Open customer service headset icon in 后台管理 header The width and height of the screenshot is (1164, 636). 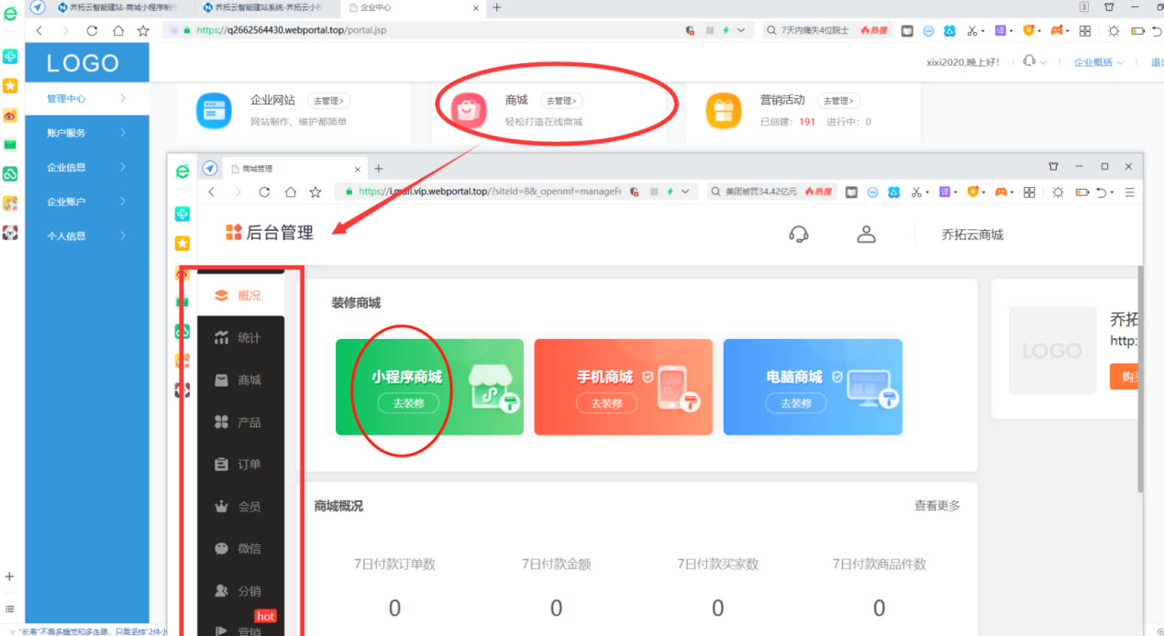pyautogui.click(x=798, y=234)
